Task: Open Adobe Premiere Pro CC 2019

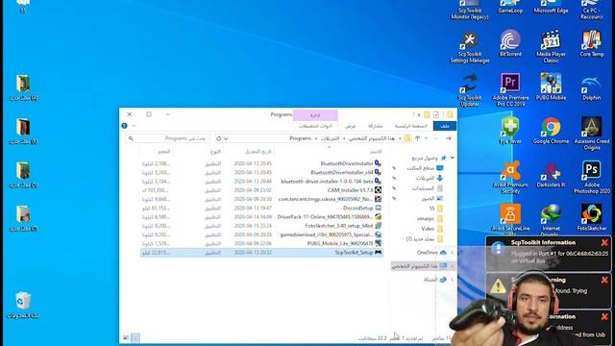Action: point(510,89)
